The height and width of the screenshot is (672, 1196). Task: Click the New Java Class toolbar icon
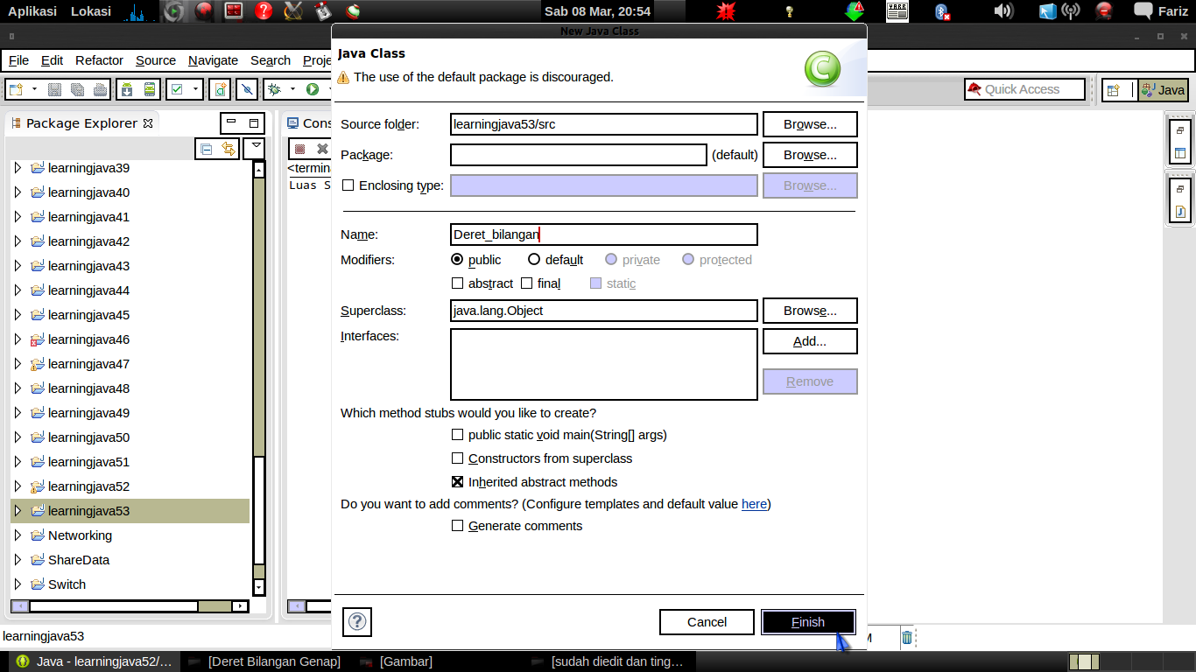click(221, 89)
